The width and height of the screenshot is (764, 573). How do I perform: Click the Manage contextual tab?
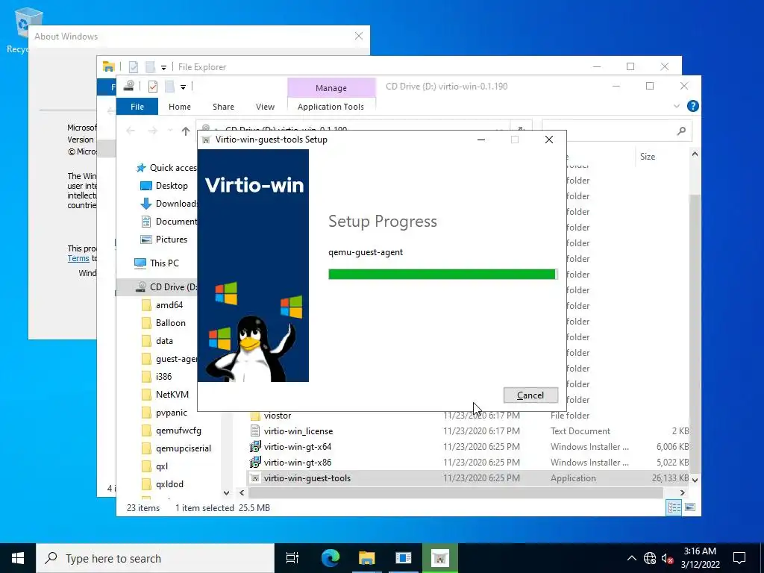click(x=331, y=88)
